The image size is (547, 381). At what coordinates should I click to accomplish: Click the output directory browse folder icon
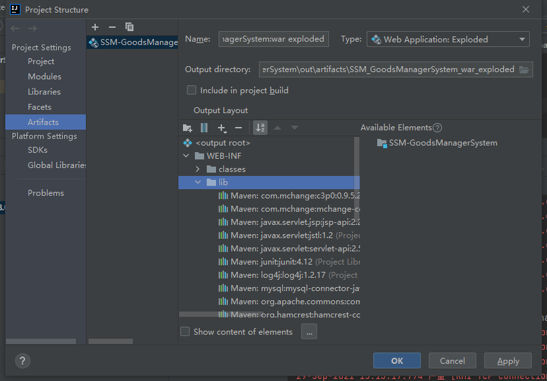[x=524, y=69]
